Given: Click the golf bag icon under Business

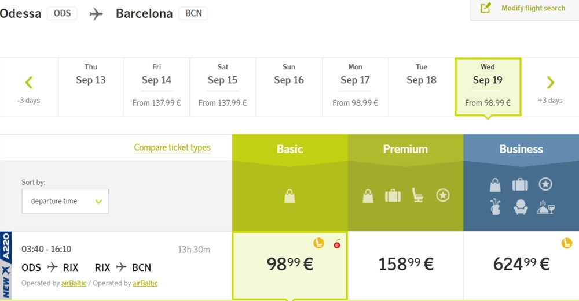Looking at the screenshot, I should [x=495, y=207].
